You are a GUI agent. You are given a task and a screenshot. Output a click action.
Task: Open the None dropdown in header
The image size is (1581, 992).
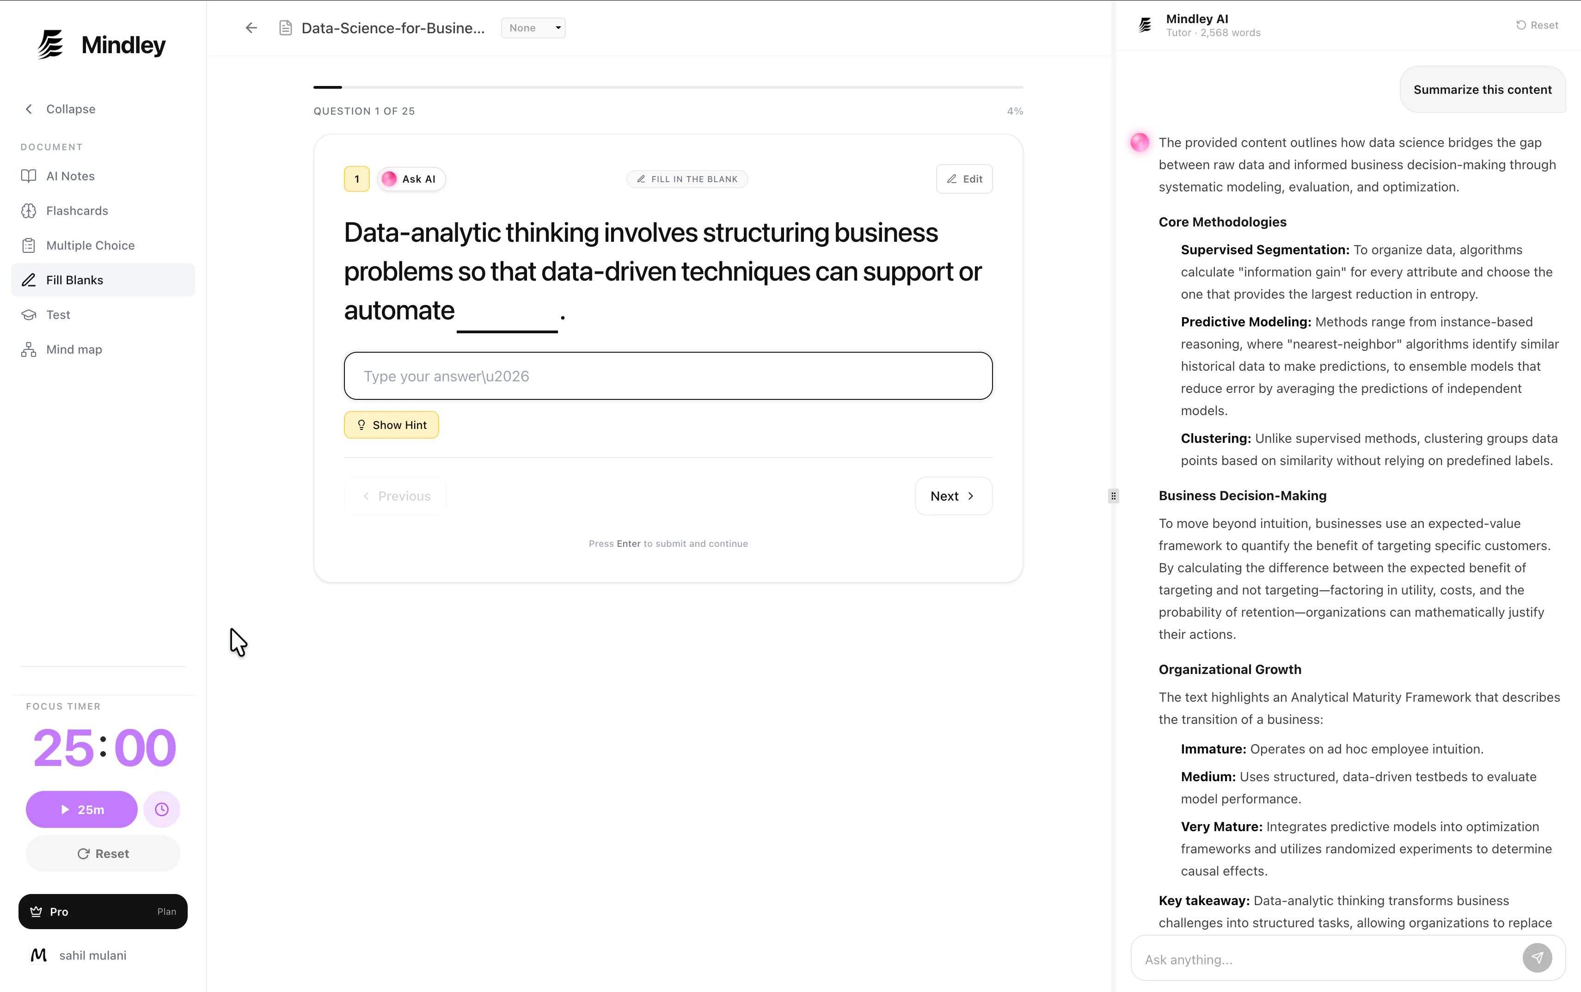(533, 28)
